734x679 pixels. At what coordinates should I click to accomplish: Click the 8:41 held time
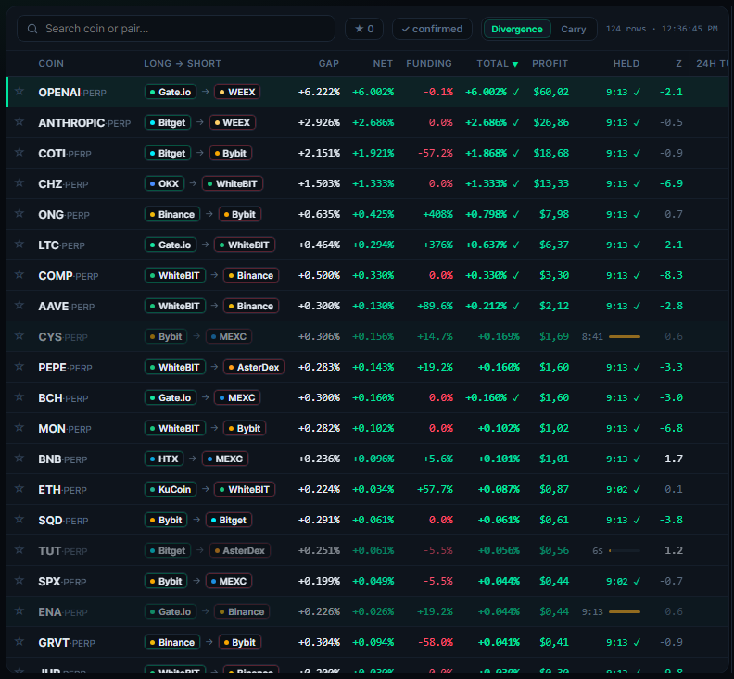[x=592, y=337]
